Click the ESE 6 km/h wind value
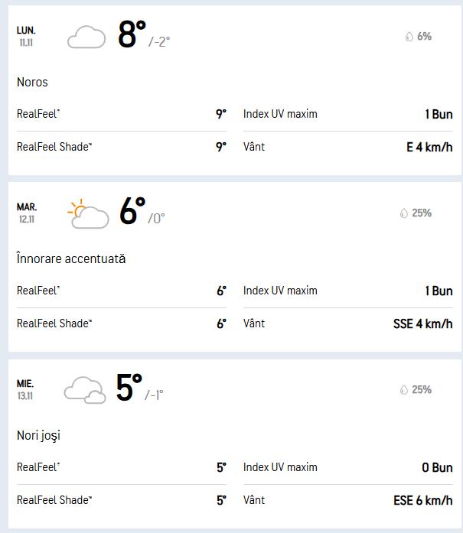This screenshot has width=463, height=533. coord(422,500)
